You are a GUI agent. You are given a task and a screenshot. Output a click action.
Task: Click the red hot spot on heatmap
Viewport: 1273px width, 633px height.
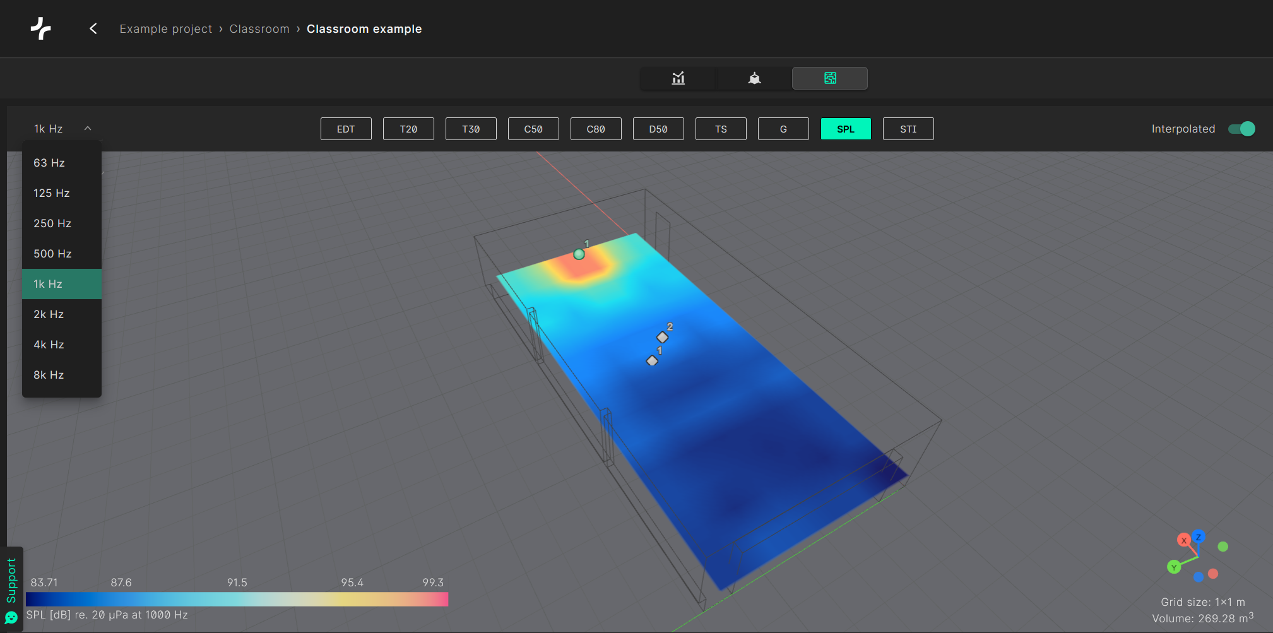point(581,266)
